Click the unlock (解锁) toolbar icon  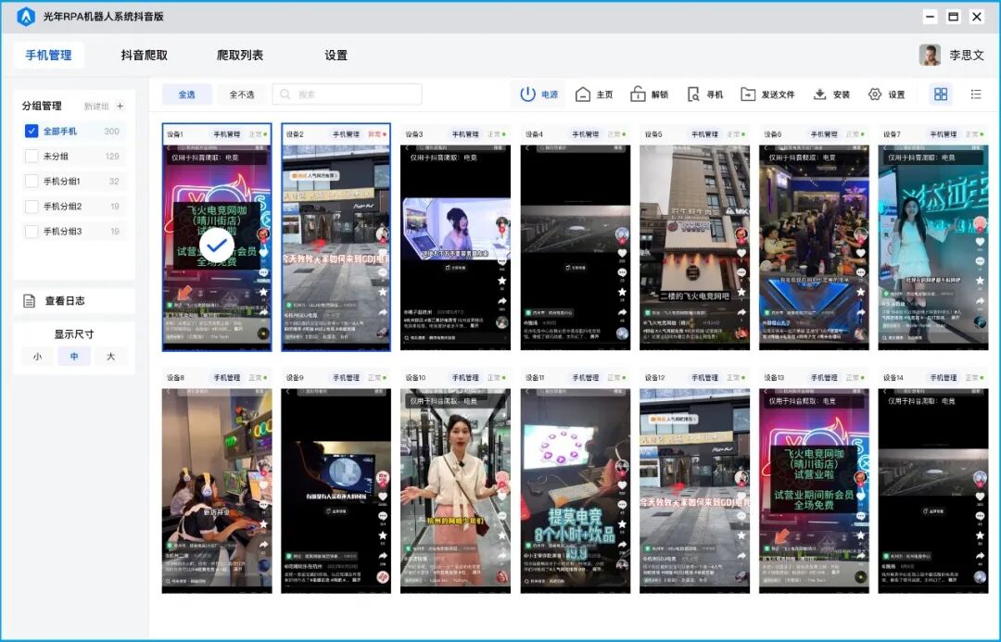click(638, 94)
